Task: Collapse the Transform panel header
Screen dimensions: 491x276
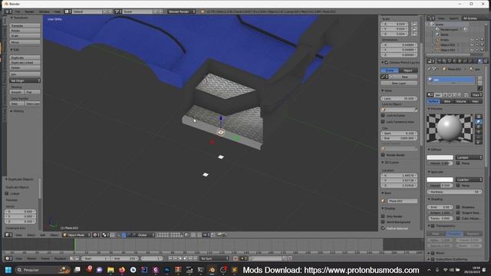Action: point(21,18)
